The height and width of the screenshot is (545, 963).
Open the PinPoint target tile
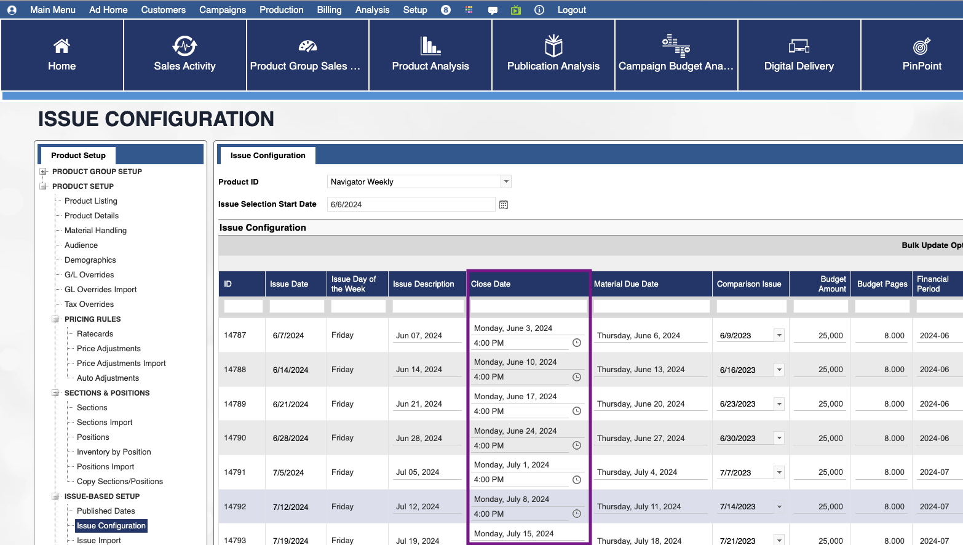(921, 55)
